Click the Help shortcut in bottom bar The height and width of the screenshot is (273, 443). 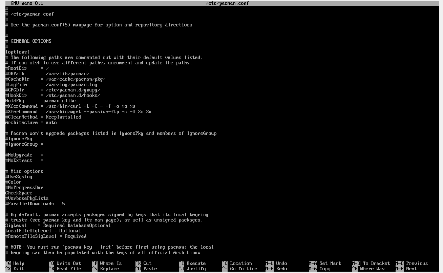pos(18,263)
